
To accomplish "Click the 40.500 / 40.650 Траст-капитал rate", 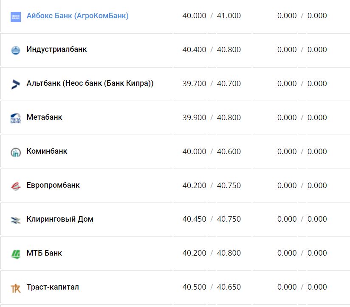I will coord(212,287).
